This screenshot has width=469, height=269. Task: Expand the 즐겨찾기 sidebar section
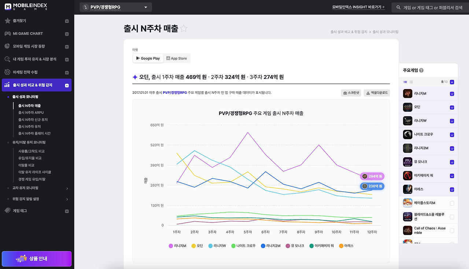[67, 21]
